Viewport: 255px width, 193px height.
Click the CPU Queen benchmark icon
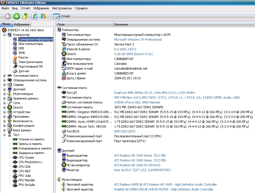(15, 157)
